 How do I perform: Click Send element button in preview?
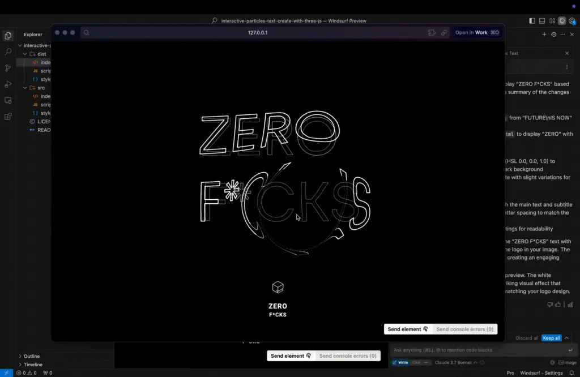(x=408, y=329)
